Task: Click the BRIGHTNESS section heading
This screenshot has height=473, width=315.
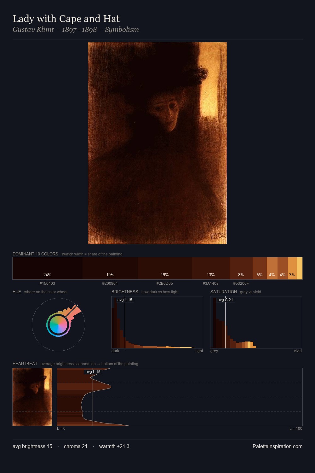Action: pos(125,292)
